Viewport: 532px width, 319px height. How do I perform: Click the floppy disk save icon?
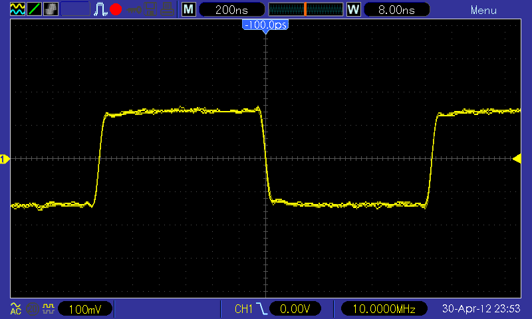coord(150,9)
